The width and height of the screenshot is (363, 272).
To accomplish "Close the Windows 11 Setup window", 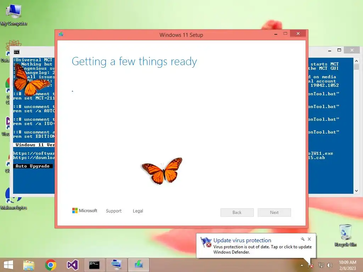I will coord(298,34).
